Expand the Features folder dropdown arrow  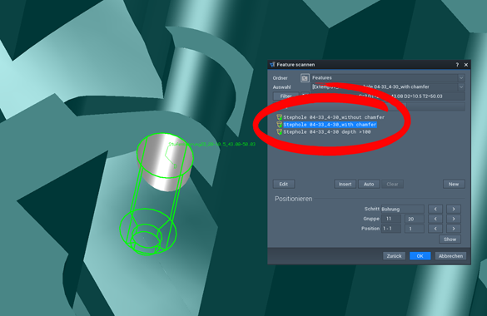tap(461, 78)
